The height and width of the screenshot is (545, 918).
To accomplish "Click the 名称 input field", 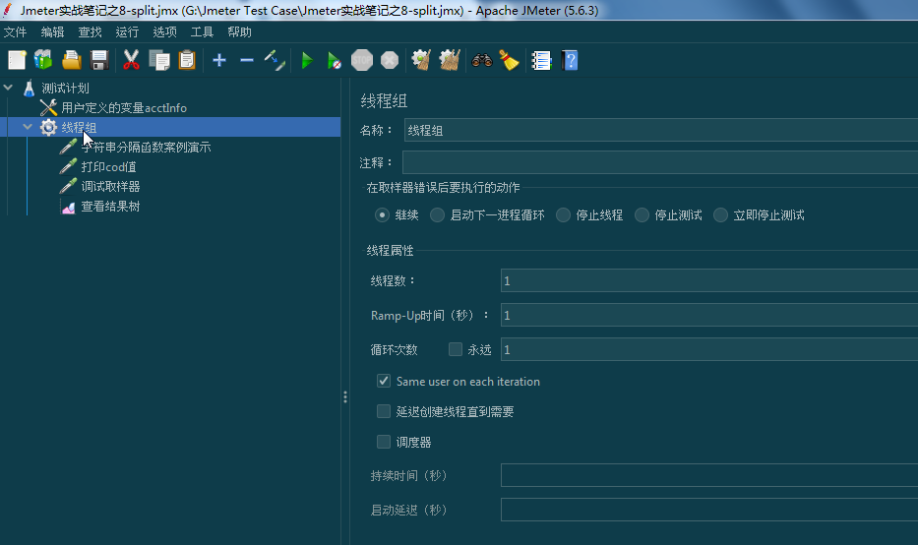I will click(x=661, y=130).
